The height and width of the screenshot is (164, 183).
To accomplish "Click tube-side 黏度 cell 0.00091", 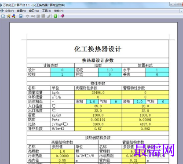I will click(145, 120).
